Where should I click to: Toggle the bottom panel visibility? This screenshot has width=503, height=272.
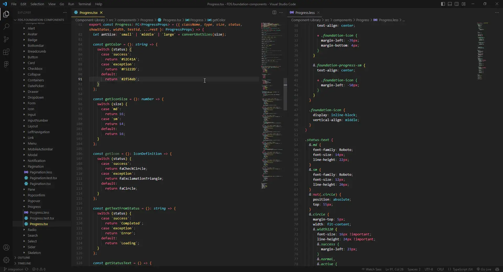[450, 4]
